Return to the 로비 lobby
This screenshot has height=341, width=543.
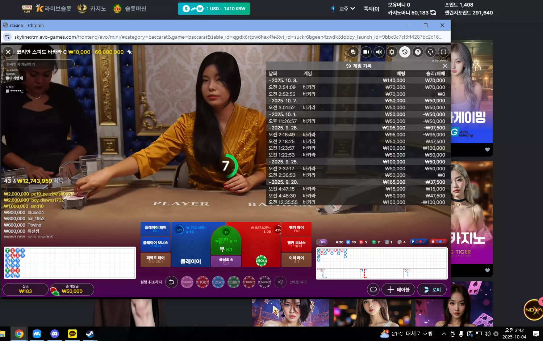pyautogui.click(x=432, y=290)
